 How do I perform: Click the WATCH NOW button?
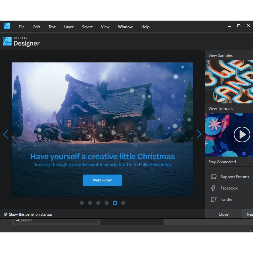pos(102,180)
